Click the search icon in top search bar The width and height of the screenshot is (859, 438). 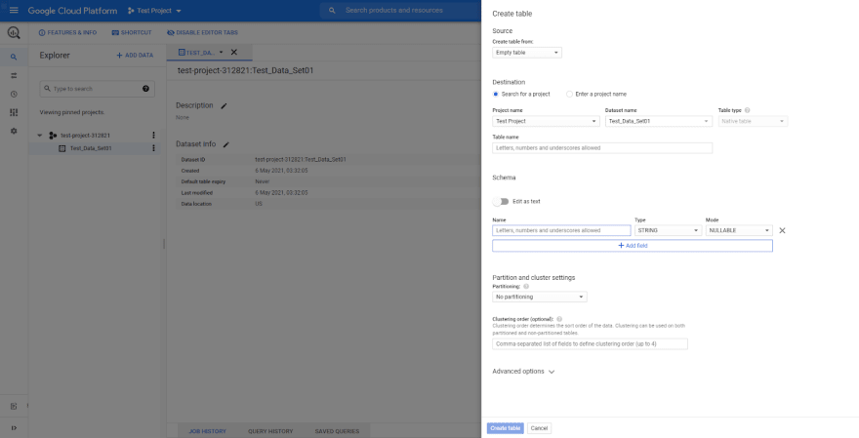332,11
